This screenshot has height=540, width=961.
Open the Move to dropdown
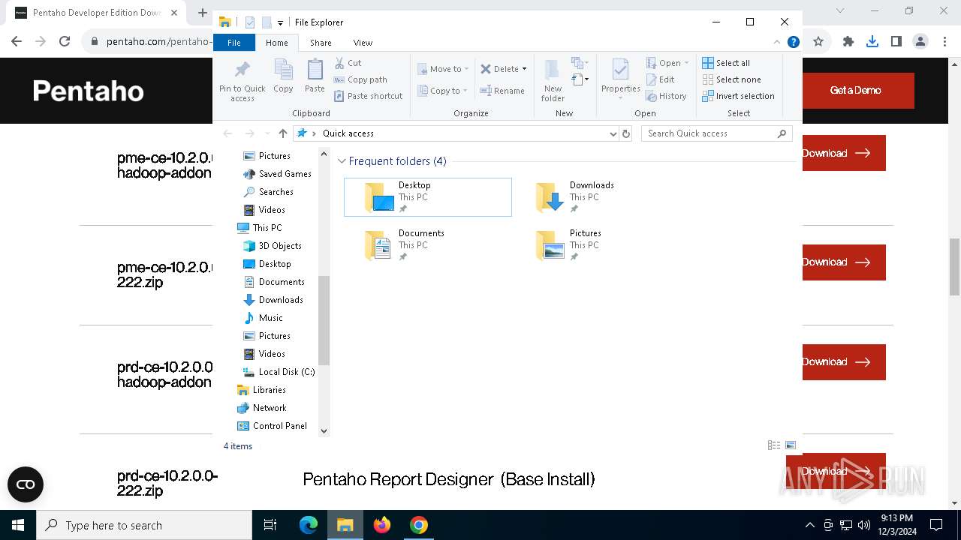click(443, 69)
